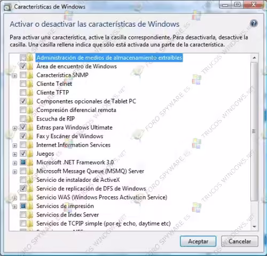Image resolution: width=267 pixels, height=256 pixels.
Task: Click folder icon beside Internet Information Services
Action: pyautogui.click(x=30, y=145)
